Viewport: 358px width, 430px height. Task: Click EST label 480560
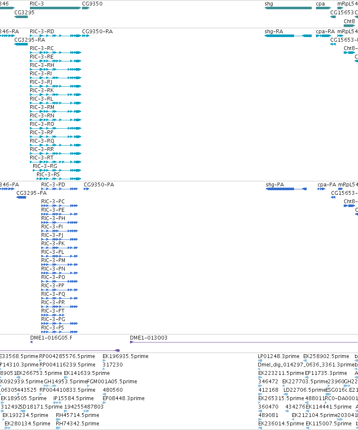click(113, 390)
